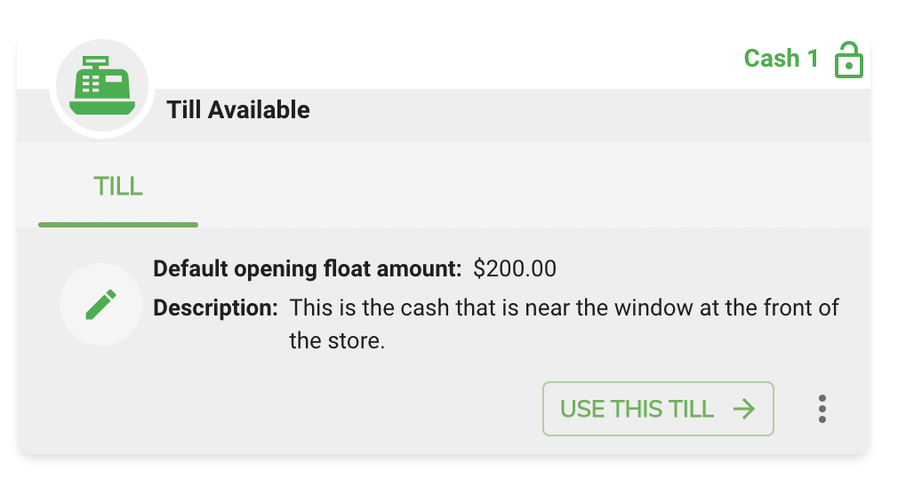Click the Description label
The height and width of the screenshot is (487, 898).
pyautogui.click(x=215, y=307)
